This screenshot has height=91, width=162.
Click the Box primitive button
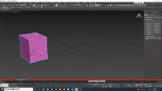click(149, 24)
